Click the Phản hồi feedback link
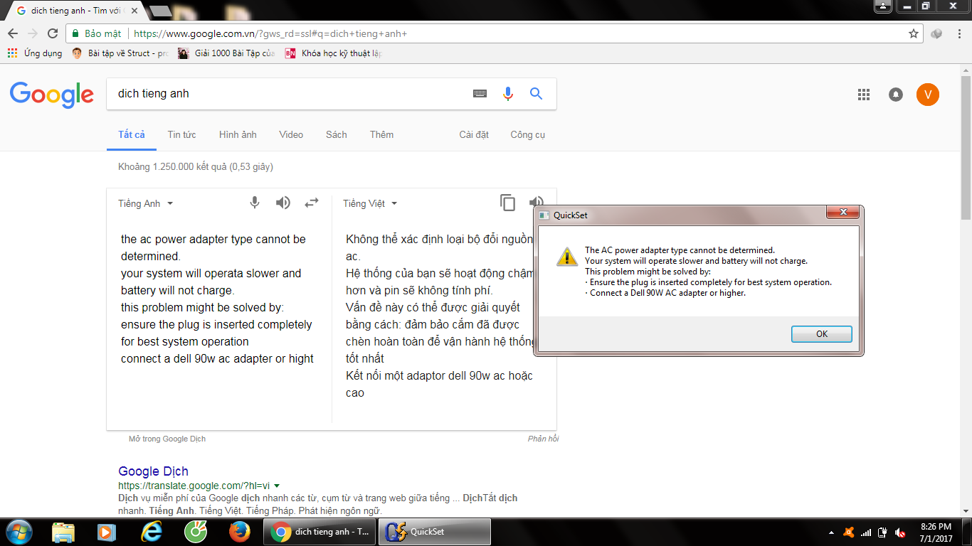Image resolution: width=972 pixels, height=546 pixels. [543, 439]
